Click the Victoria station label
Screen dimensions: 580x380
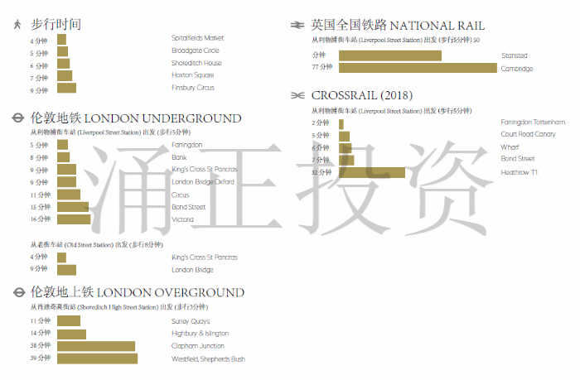[182, 219]
